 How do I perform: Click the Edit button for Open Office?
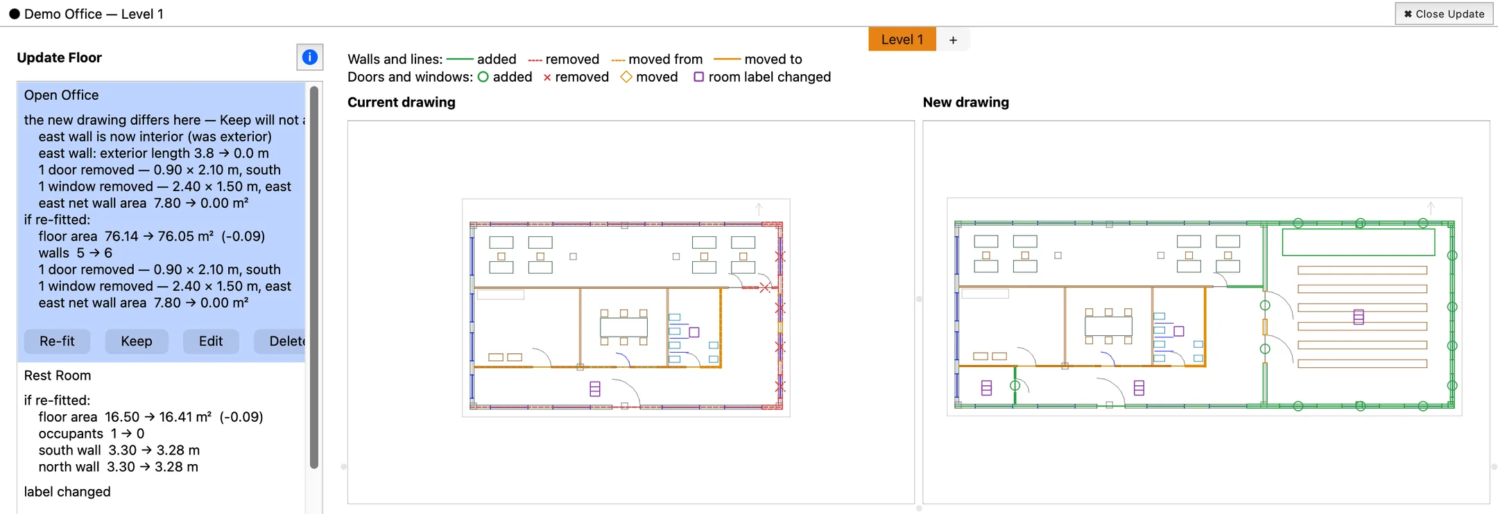tap(211, 341)
